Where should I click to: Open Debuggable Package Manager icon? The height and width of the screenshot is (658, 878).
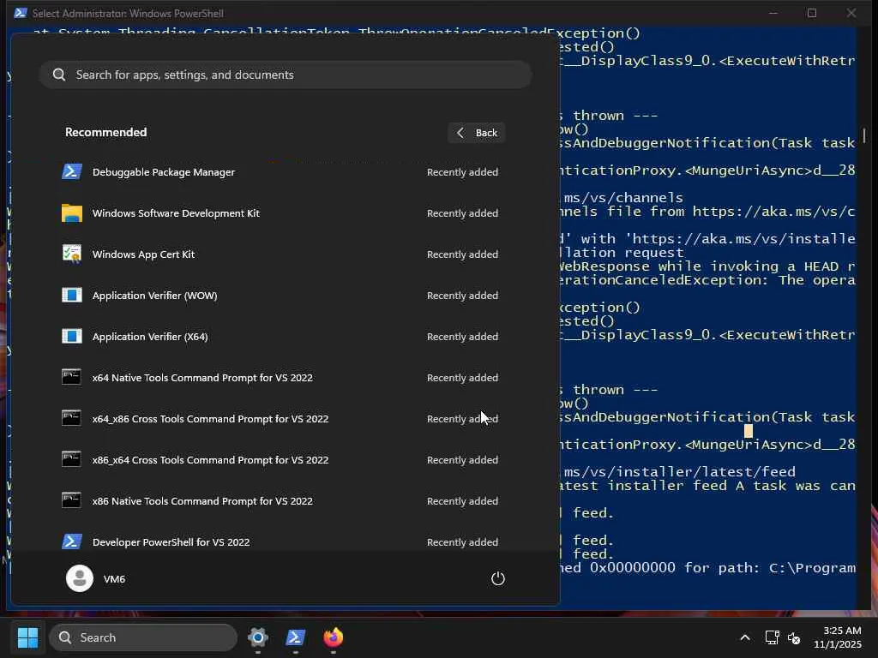[x=72, y=171]
